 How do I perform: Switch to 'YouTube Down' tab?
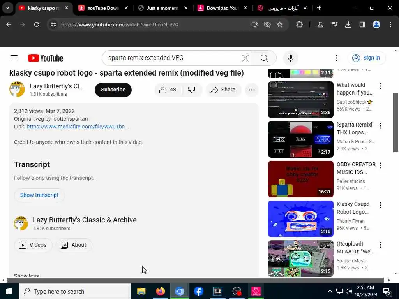point(103,8)
